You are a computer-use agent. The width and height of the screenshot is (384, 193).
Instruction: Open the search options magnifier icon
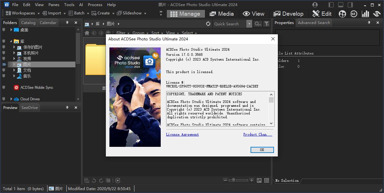tap(258, 24)
